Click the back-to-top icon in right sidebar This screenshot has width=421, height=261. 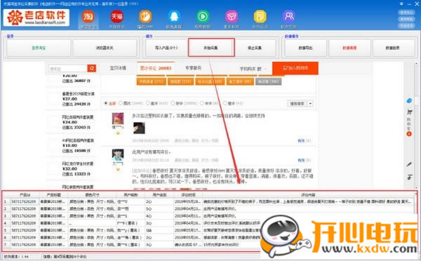click(409, 177)
